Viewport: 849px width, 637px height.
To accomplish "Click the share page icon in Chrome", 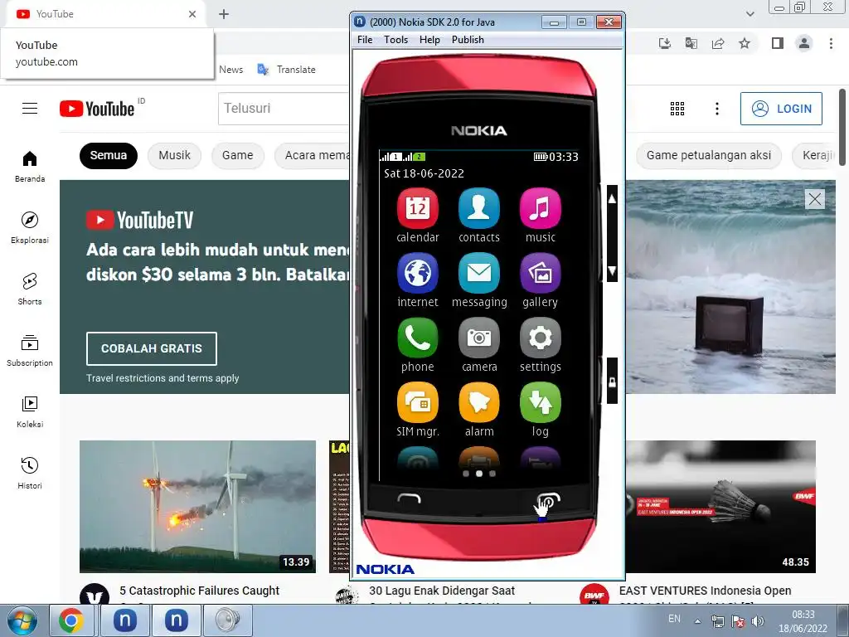I will [718, 43].
